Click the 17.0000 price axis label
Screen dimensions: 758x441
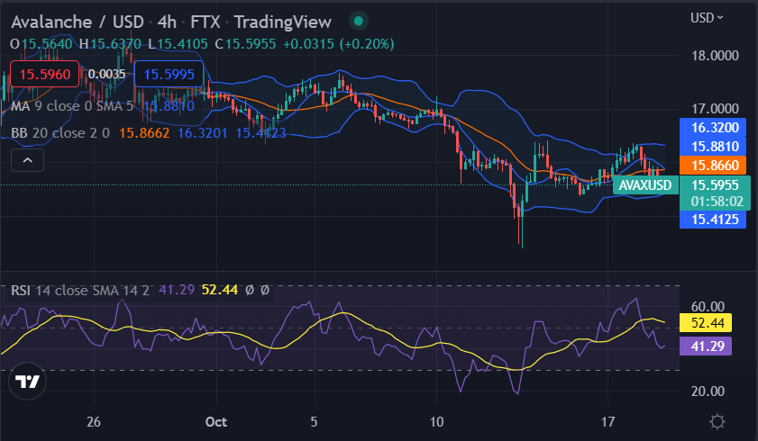click(715, 109)
